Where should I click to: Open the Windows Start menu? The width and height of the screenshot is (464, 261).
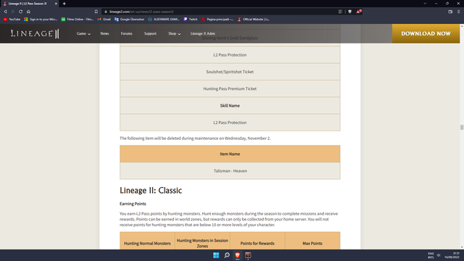click(216, 255)
